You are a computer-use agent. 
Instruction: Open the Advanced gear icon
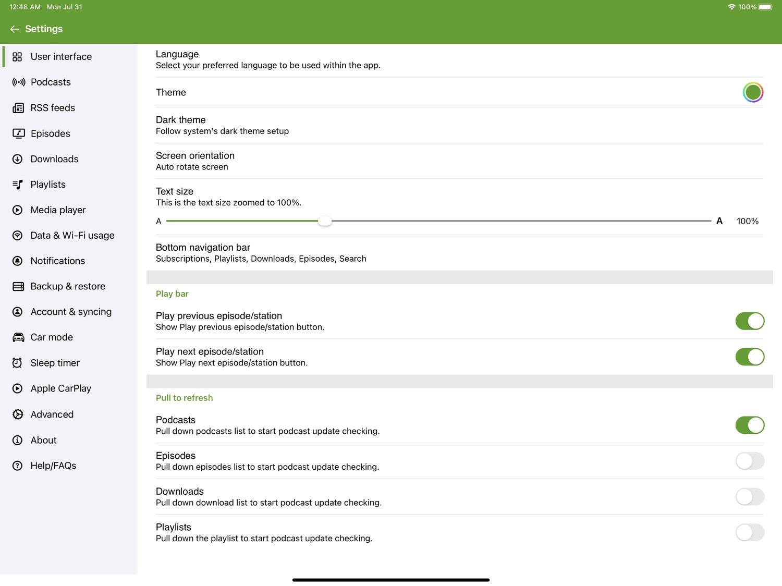click(18, 414)
